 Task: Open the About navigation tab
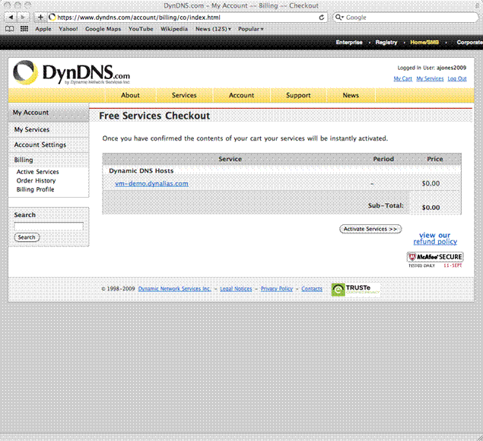[x=130, y=95]
